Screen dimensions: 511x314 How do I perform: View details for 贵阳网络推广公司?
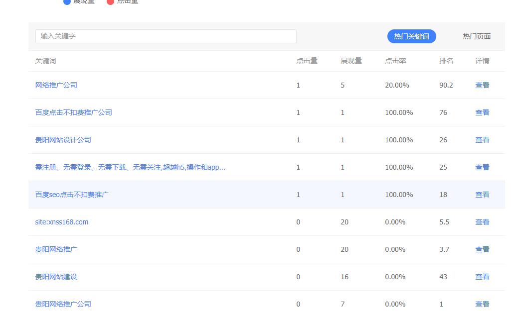click(482, 304)
